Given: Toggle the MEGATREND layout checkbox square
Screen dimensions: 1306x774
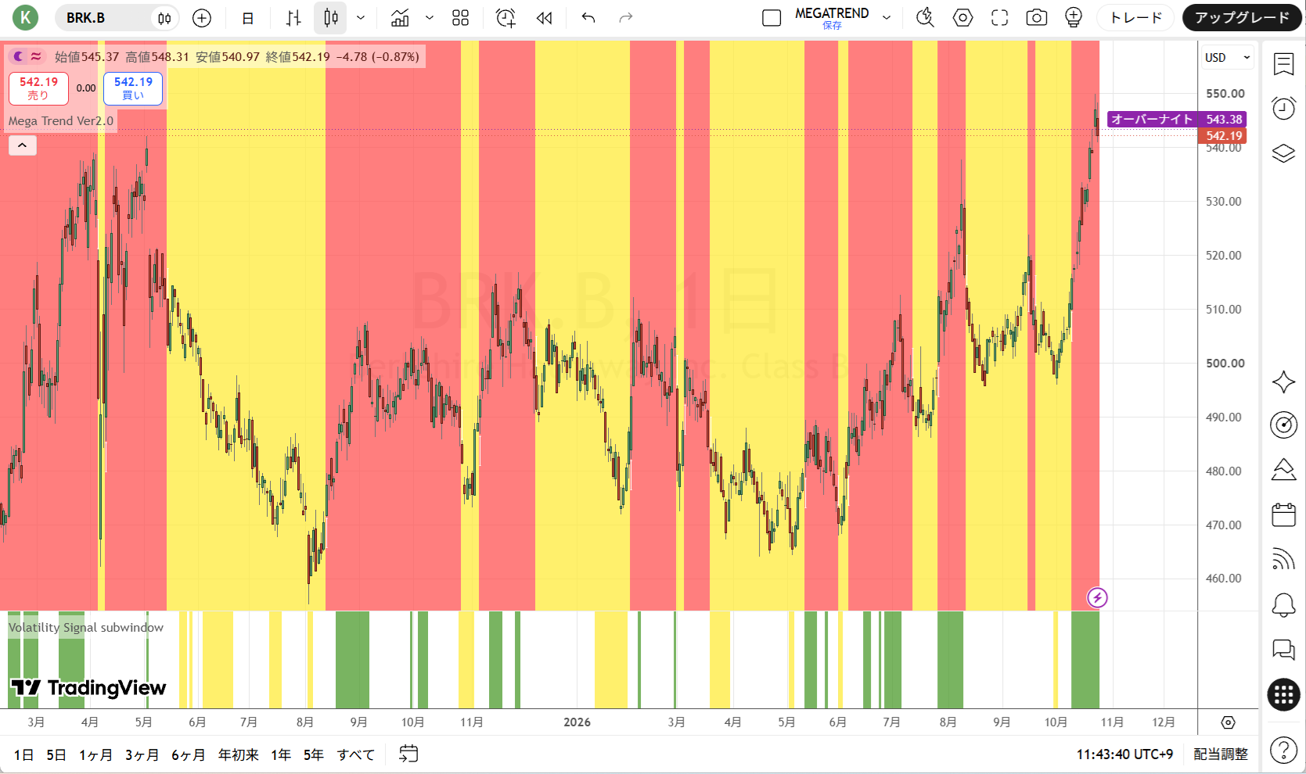Looking at the screenshot, I should click(772, 18).
